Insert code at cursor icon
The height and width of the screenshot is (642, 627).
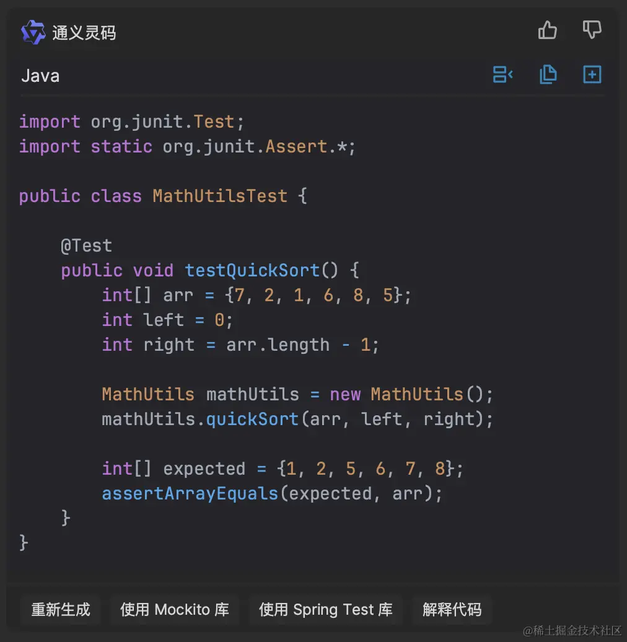click(x=502, y=74)
